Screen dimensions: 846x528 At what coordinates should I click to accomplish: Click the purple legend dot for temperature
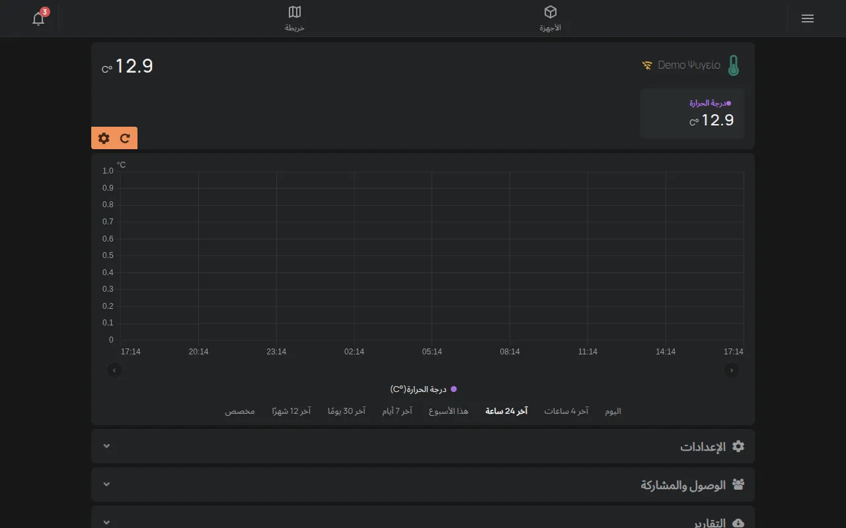click(x=453, y=389)
